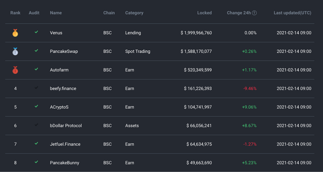The width and height of the screenshot is (323, 172).
Task: Sort table by Locked column header
Action: pos(204,13)
